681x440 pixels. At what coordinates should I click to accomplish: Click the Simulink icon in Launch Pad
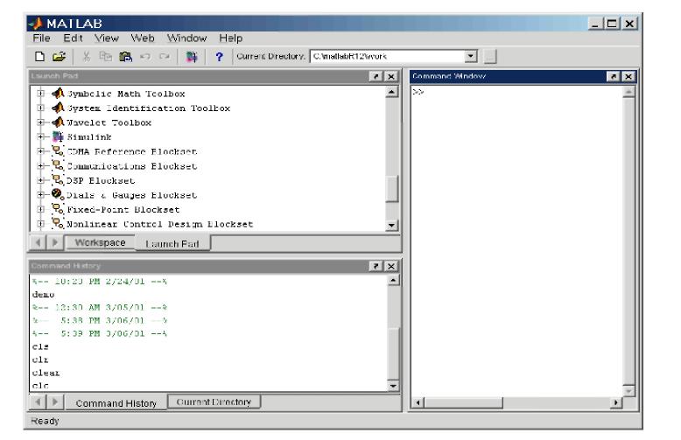tap(58, 136)
